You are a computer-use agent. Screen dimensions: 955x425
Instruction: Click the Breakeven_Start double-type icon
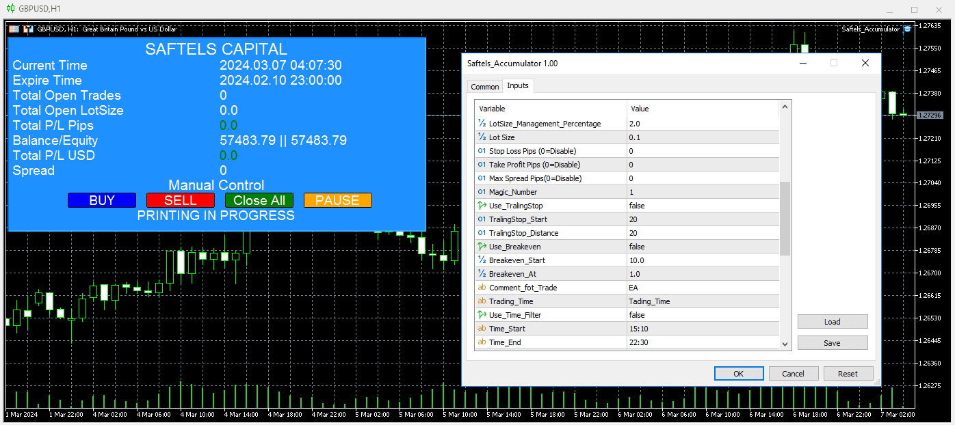[482, 260]
